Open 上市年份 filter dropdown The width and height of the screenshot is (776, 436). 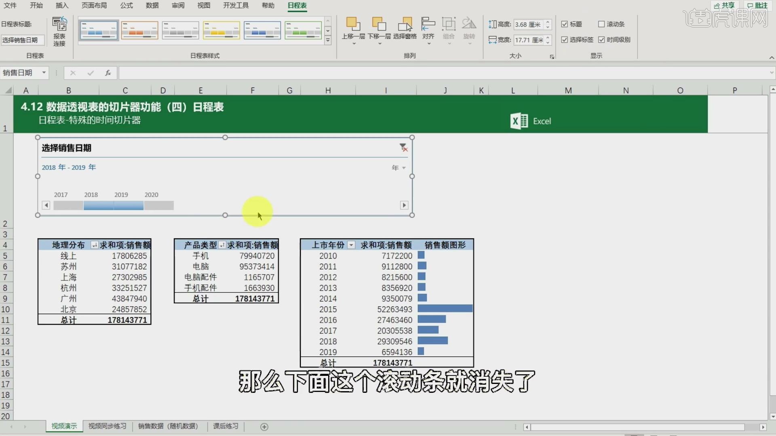[x=351, y=245]
